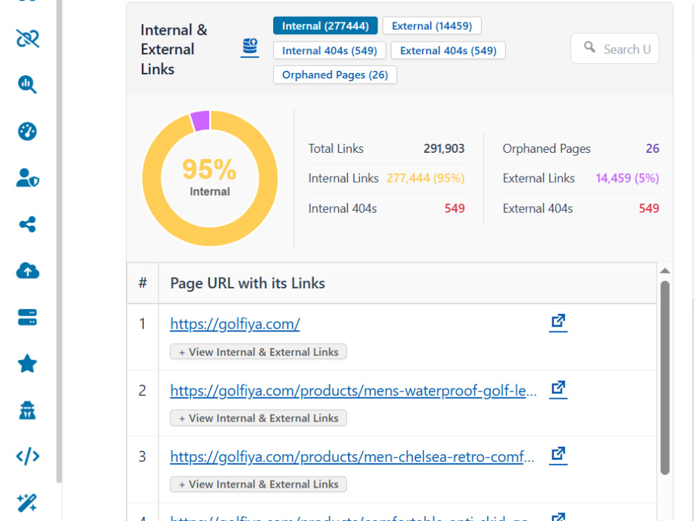Open the user shield sidebar icon
The width and height of the screenshot is (695, 521).
coord(28,178)
